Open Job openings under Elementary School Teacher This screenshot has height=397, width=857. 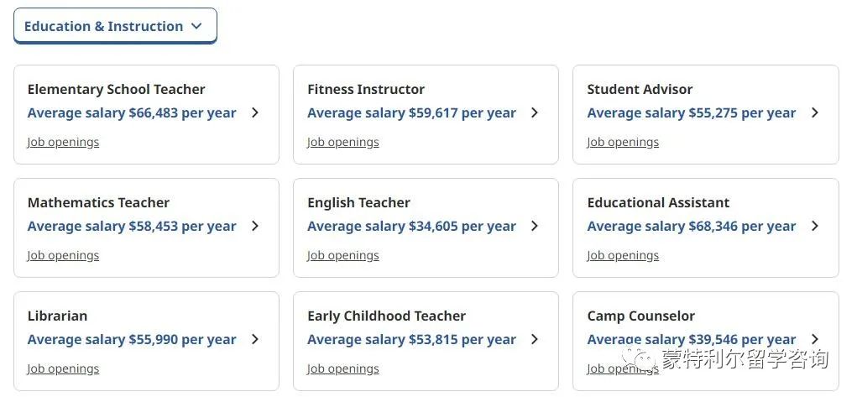(64, 142)
